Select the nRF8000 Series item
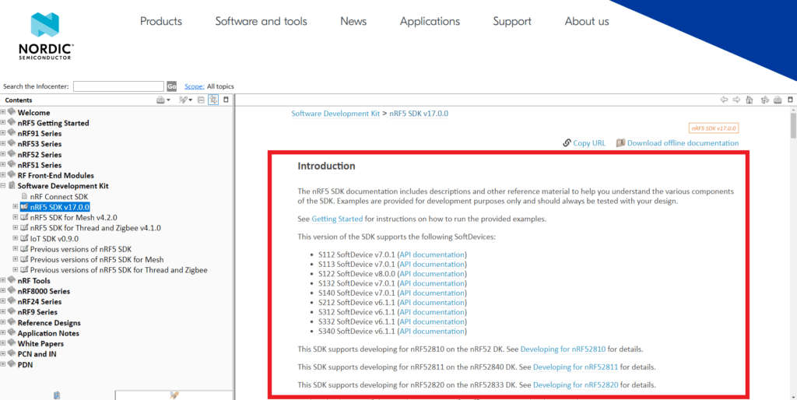This screenshot has width=797, height=400. (44, 291)
